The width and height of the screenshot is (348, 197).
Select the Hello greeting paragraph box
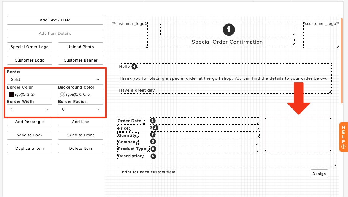225,78
